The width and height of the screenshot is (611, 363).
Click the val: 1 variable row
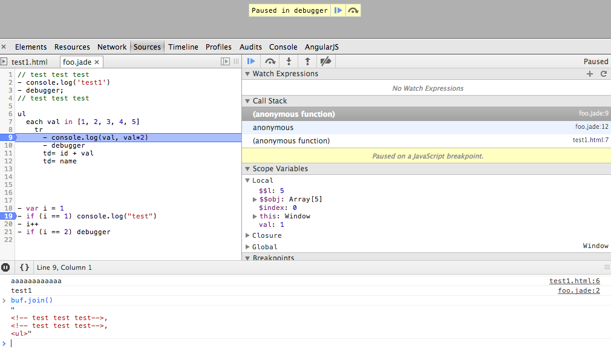(272, 224)
